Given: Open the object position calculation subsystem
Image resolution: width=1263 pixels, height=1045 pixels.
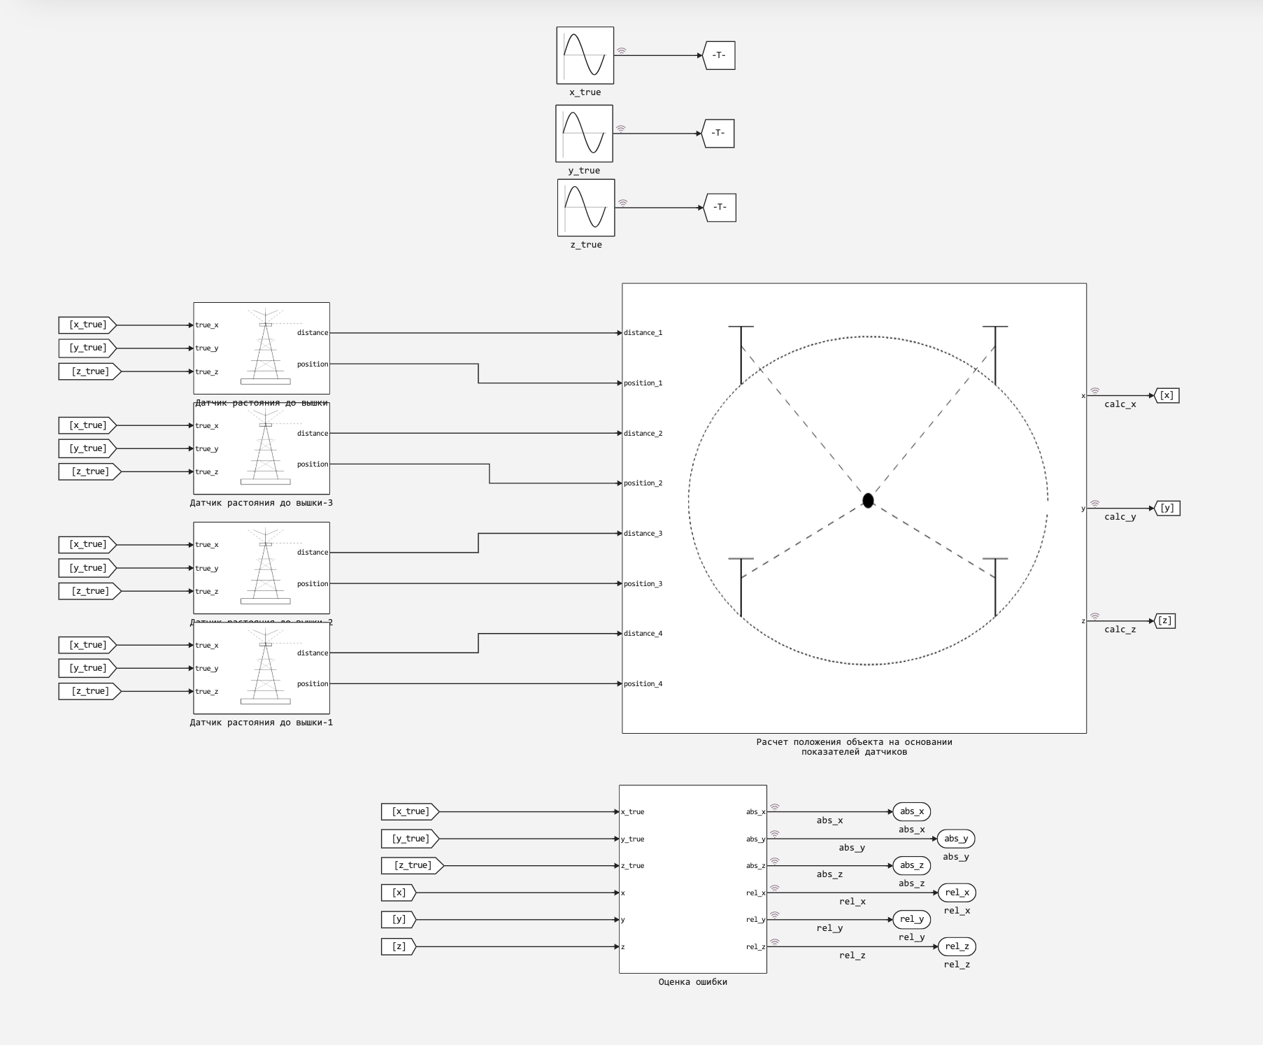Looking at the screenshot, I should point(854,509).
